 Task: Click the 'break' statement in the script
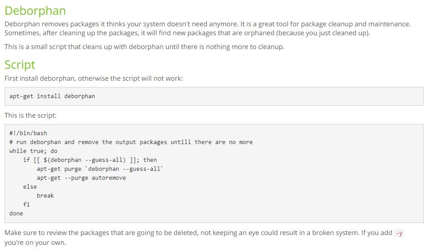pos(45,195)
